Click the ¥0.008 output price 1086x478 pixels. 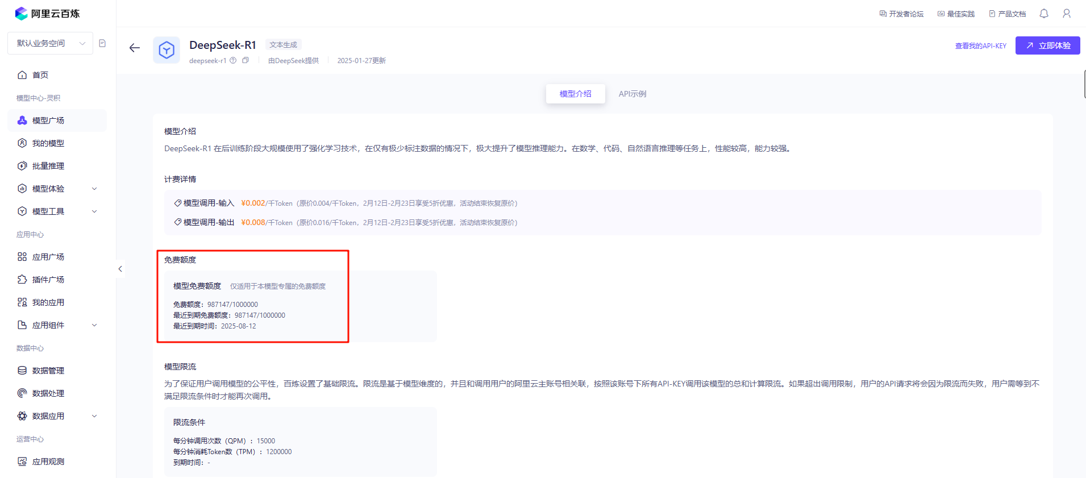click(253, 222)
